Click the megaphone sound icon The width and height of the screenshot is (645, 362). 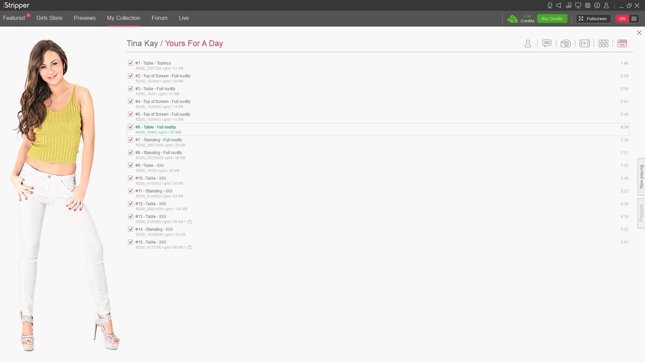click(x=559, y=5)
